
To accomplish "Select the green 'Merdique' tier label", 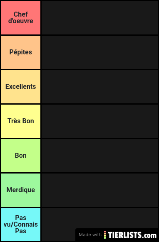I will pyautogui.click(x=21, y=190).
